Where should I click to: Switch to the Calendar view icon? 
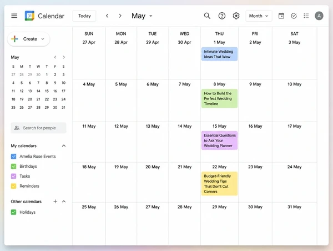tap(281, 16)
